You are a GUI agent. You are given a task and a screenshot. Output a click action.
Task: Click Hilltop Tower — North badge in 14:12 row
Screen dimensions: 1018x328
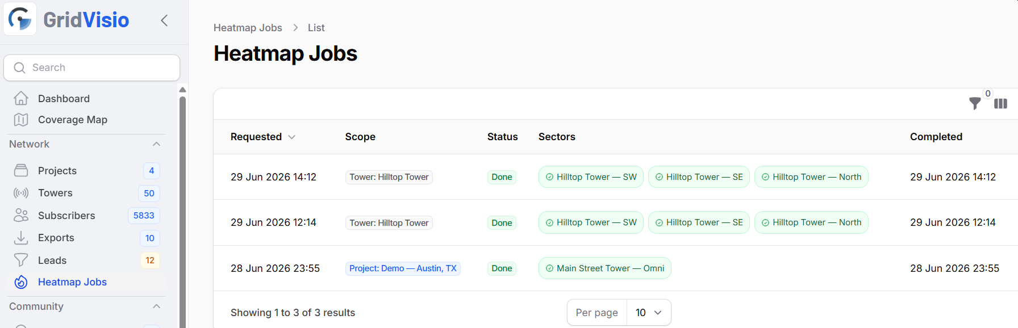(811, 177)
